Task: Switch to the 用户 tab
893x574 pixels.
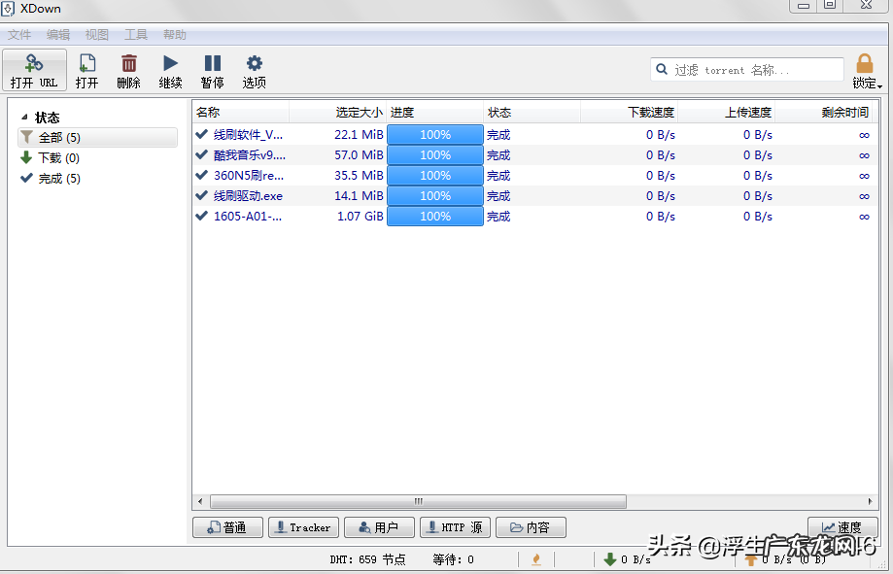Action: tap(379, 527)
